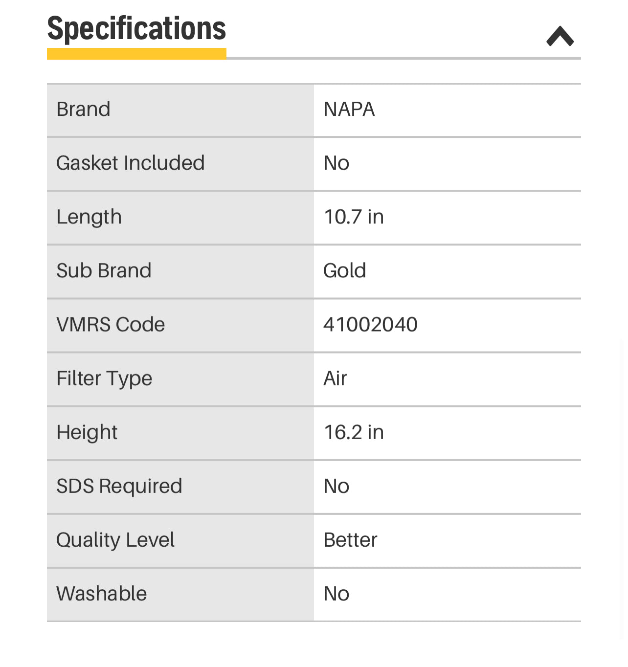Select the Better quality value
628x667 pixels.
pos(350,540)
